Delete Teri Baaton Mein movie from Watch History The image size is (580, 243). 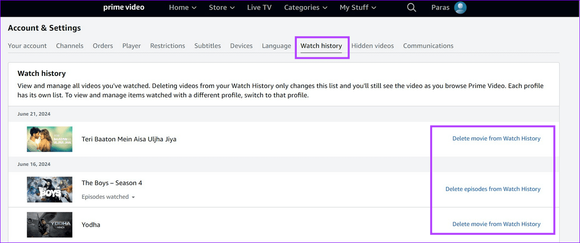pos(496,139)
